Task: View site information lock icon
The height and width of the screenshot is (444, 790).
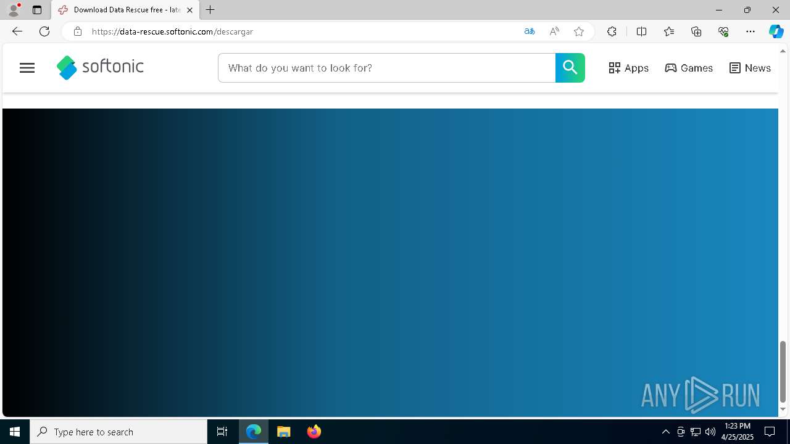Action: coord(78,31)
